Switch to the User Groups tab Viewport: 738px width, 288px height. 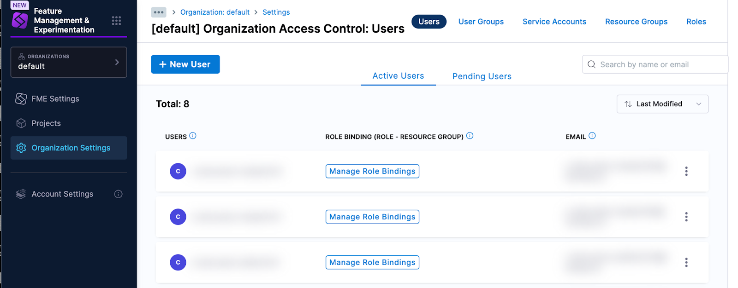(481, 22)
